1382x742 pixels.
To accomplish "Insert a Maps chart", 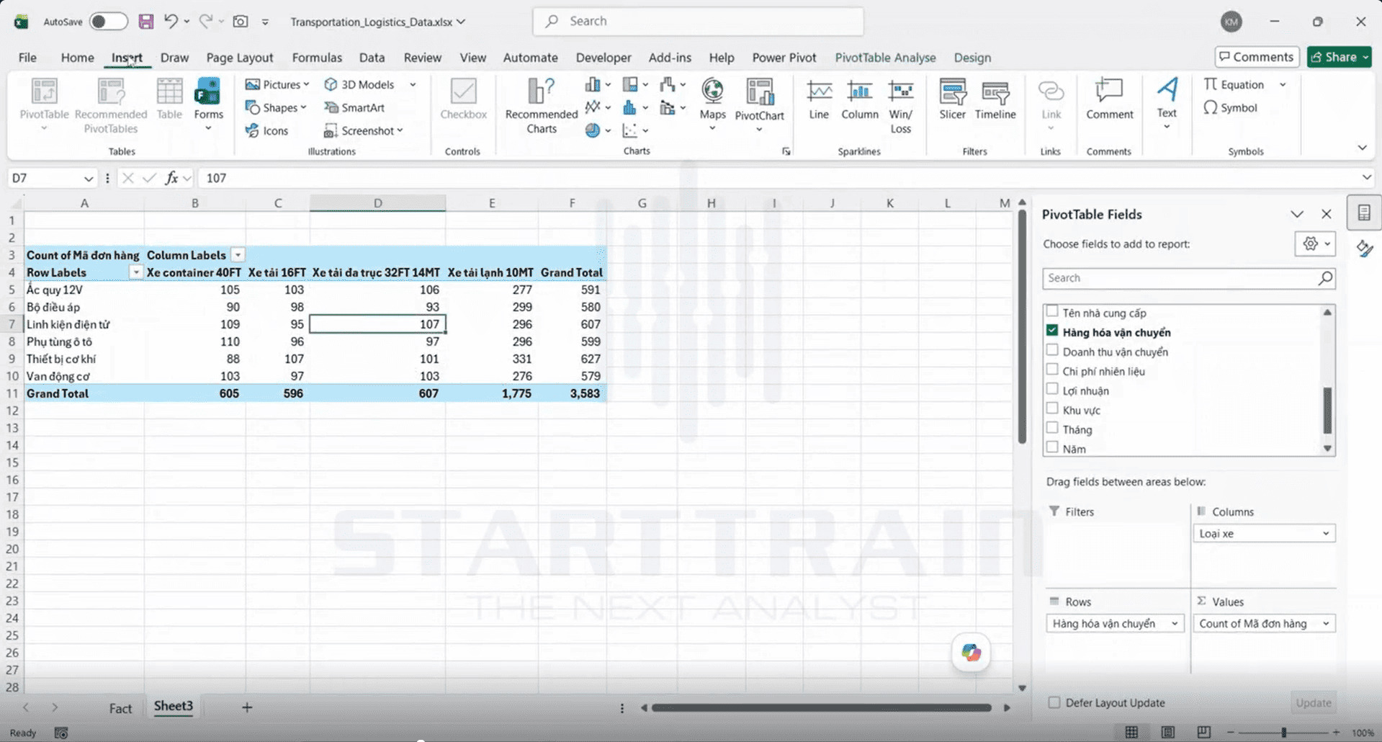I will pyautogui.click(x=712, y=106).
